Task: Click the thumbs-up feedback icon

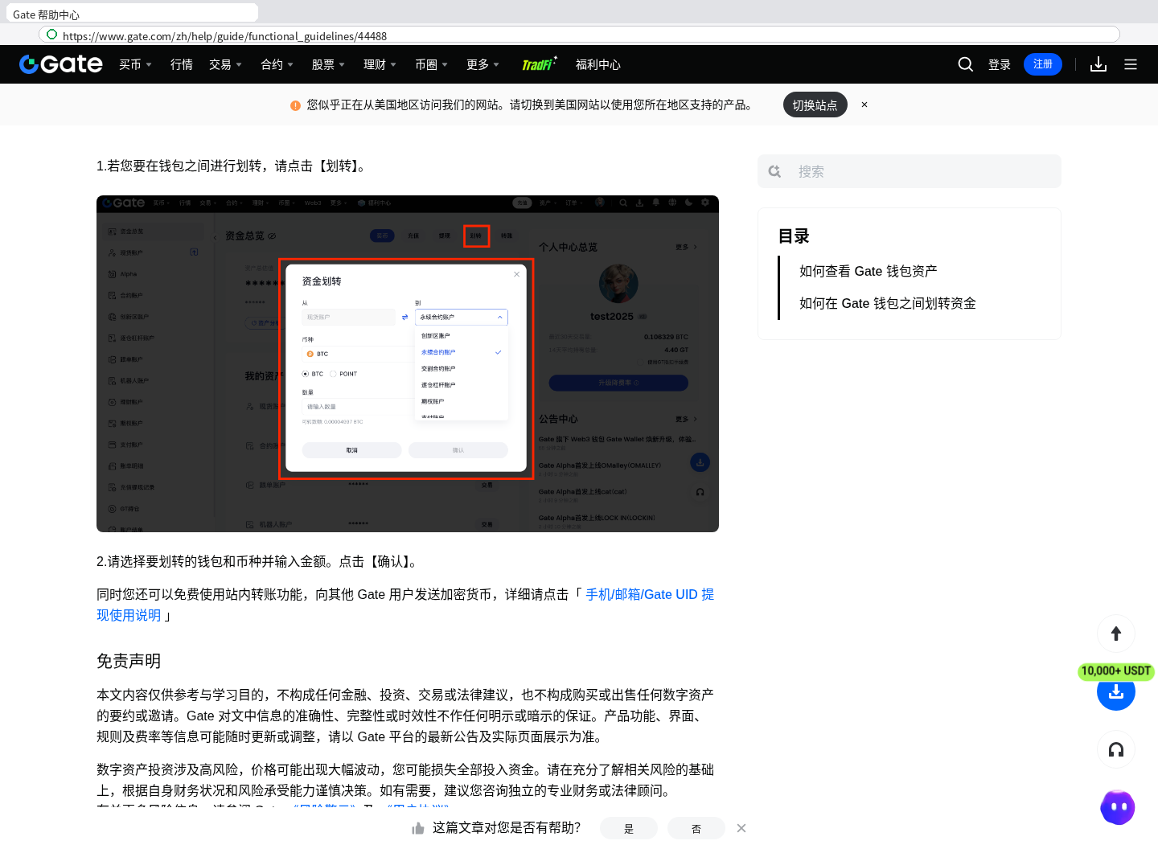Action: (418, 828)
